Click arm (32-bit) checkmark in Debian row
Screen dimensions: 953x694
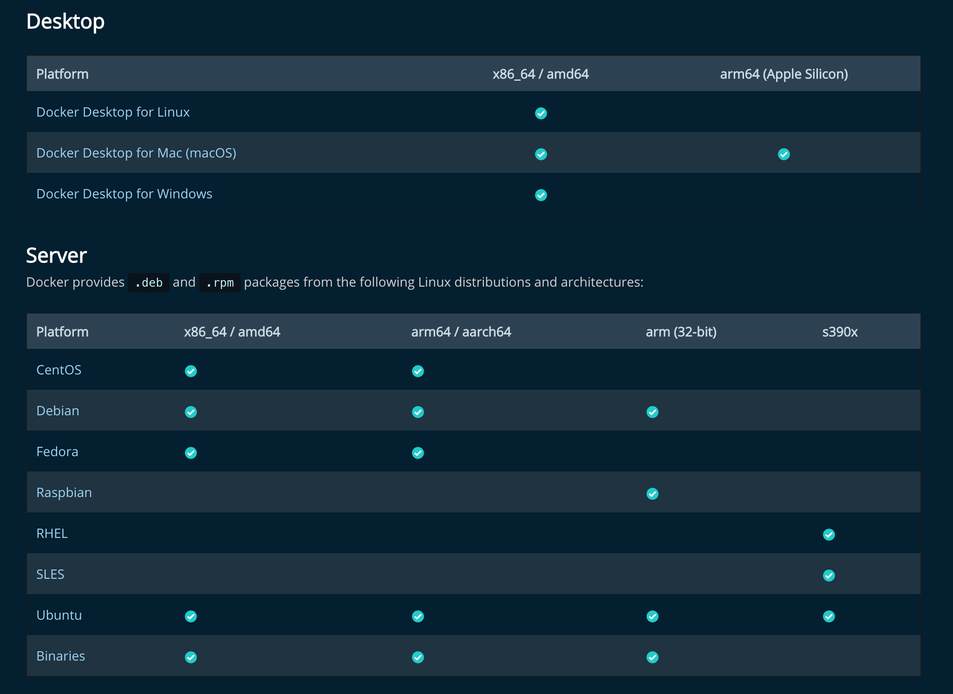[x=652, y=412]
